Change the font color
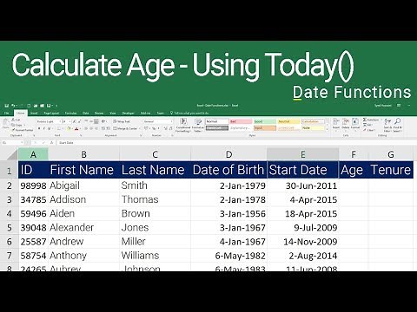Image resolution: width=417 pixels, height=312 pixels. (76, 128)
